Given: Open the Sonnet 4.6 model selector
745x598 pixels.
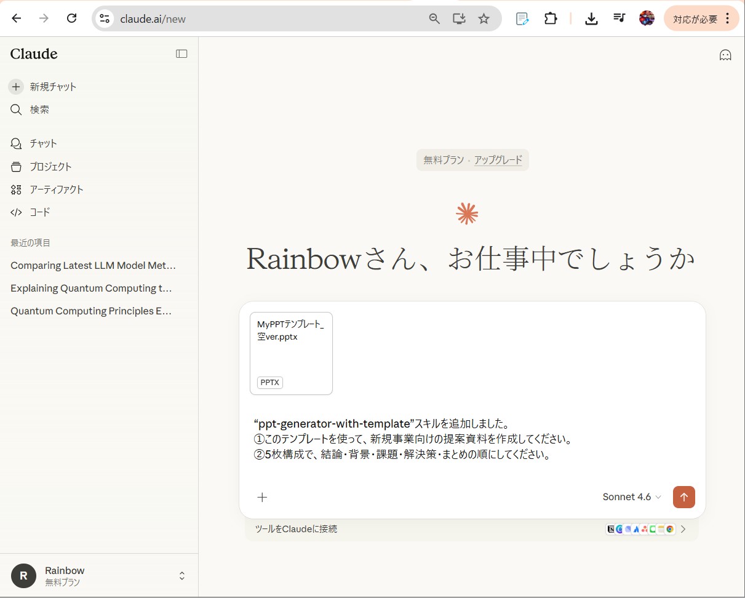Looking at the screenshot, I should point(631,497).
